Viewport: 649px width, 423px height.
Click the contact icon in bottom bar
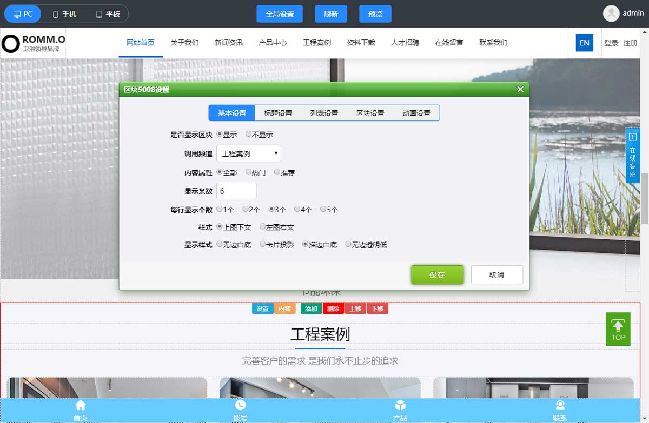560,405
